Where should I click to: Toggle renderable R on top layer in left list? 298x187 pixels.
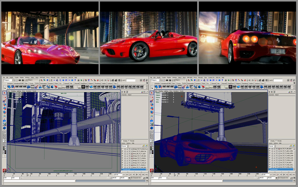click(123, 149)
